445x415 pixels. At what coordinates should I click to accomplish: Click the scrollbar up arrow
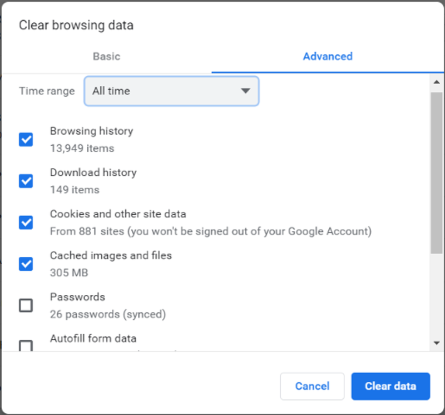437,82
